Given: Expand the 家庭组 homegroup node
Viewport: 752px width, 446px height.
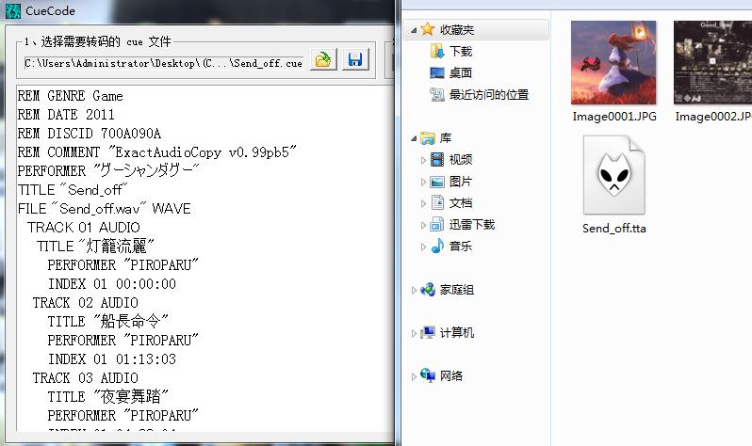Looking at the screenshot, I should click(x=414, y=290).
